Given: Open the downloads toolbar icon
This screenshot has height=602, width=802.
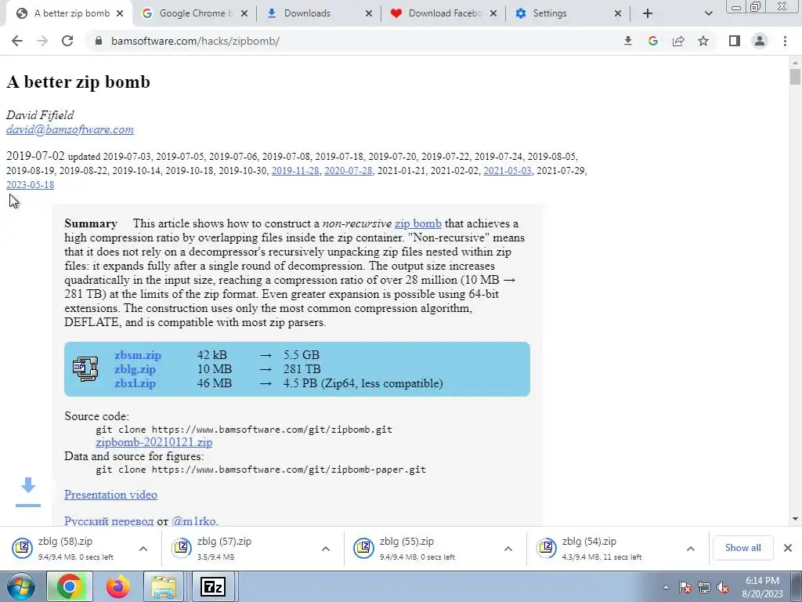Looking at the screenshot, I should tap(628, 41).
